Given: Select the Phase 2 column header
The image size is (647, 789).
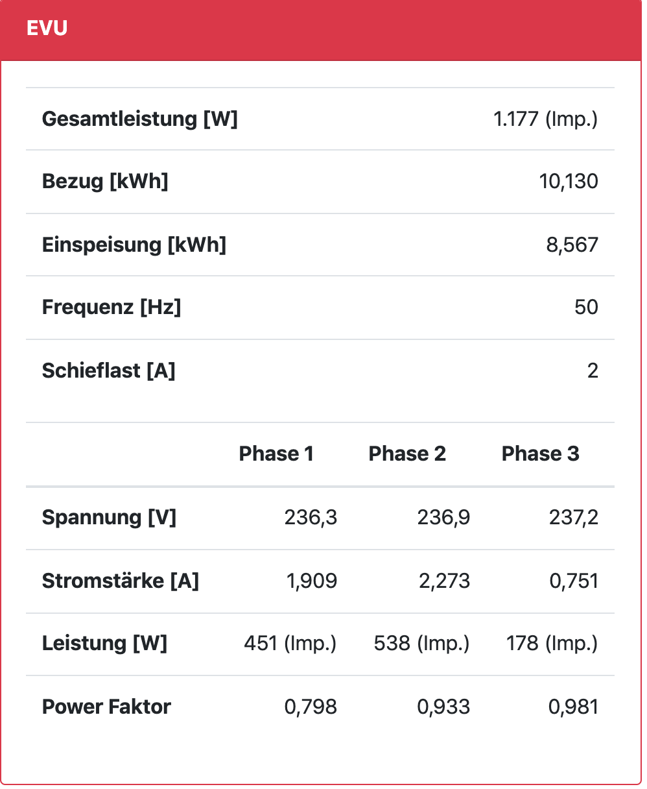Looking at the screenshot, I should (x=407, y=454).
